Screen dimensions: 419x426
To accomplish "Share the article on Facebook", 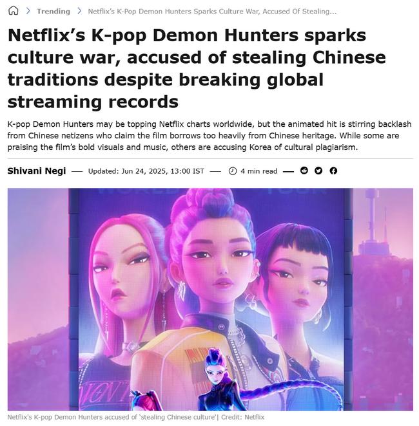I will (333, 171).
